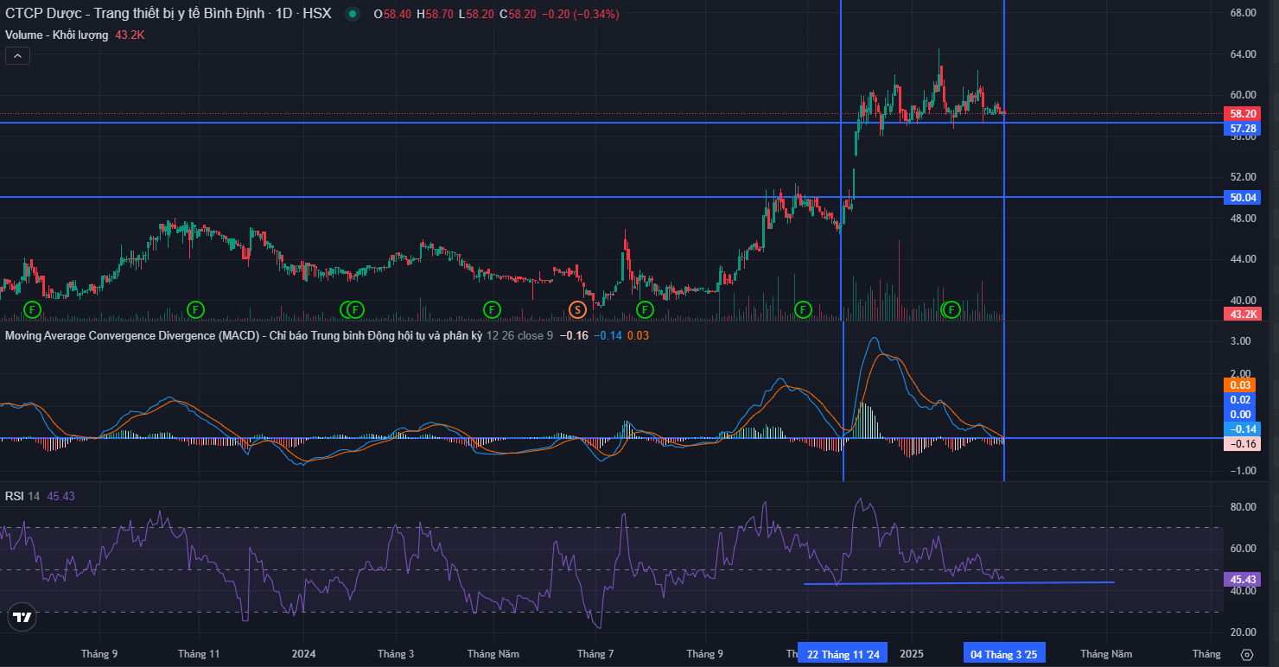Select the 22 Tháng 11 '24 date label

tap(843, 654)
